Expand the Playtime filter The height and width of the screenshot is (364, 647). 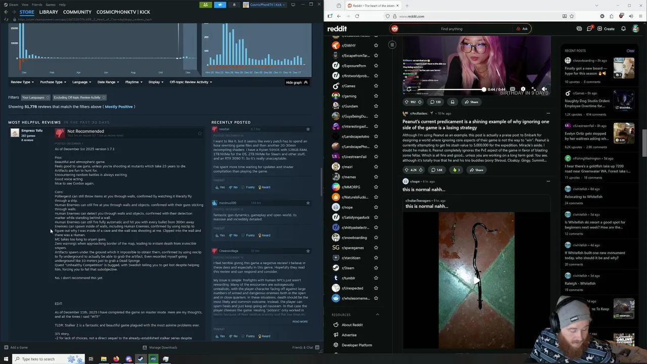133,82
